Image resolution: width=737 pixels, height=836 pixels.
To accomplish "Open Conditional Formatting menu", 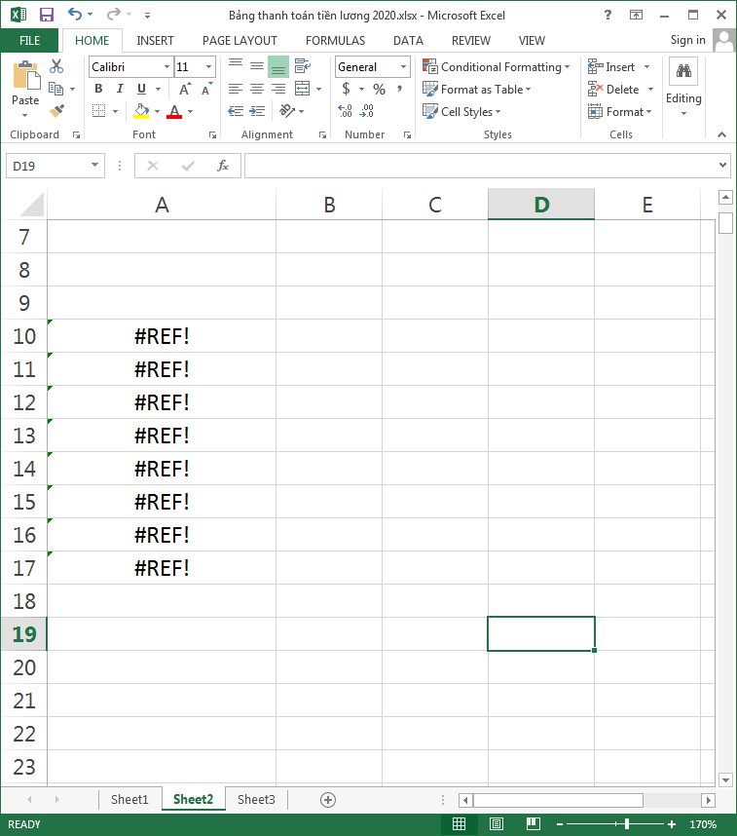I will point(497,67).
